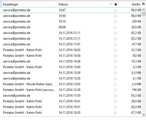Select the message dated 14.11.2016 12:39

pyautogui.click(x=71, y=90)
